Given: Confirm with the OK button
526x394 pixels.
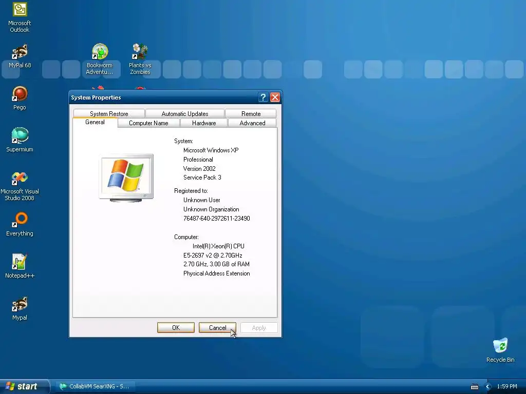Looking at the screenshot, I should pos(176,328).
